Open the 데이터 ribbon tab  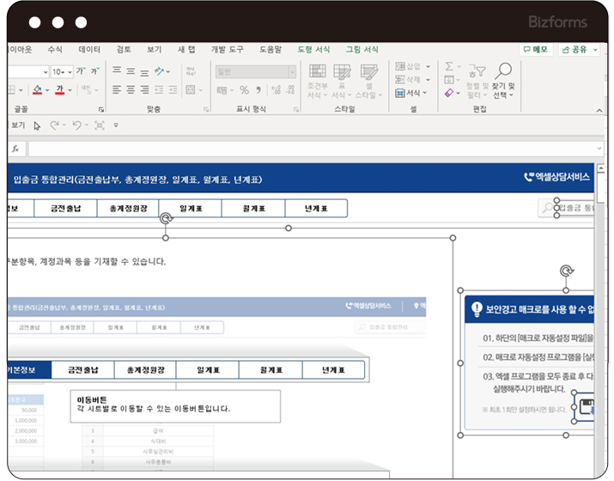tap(89, 50)
